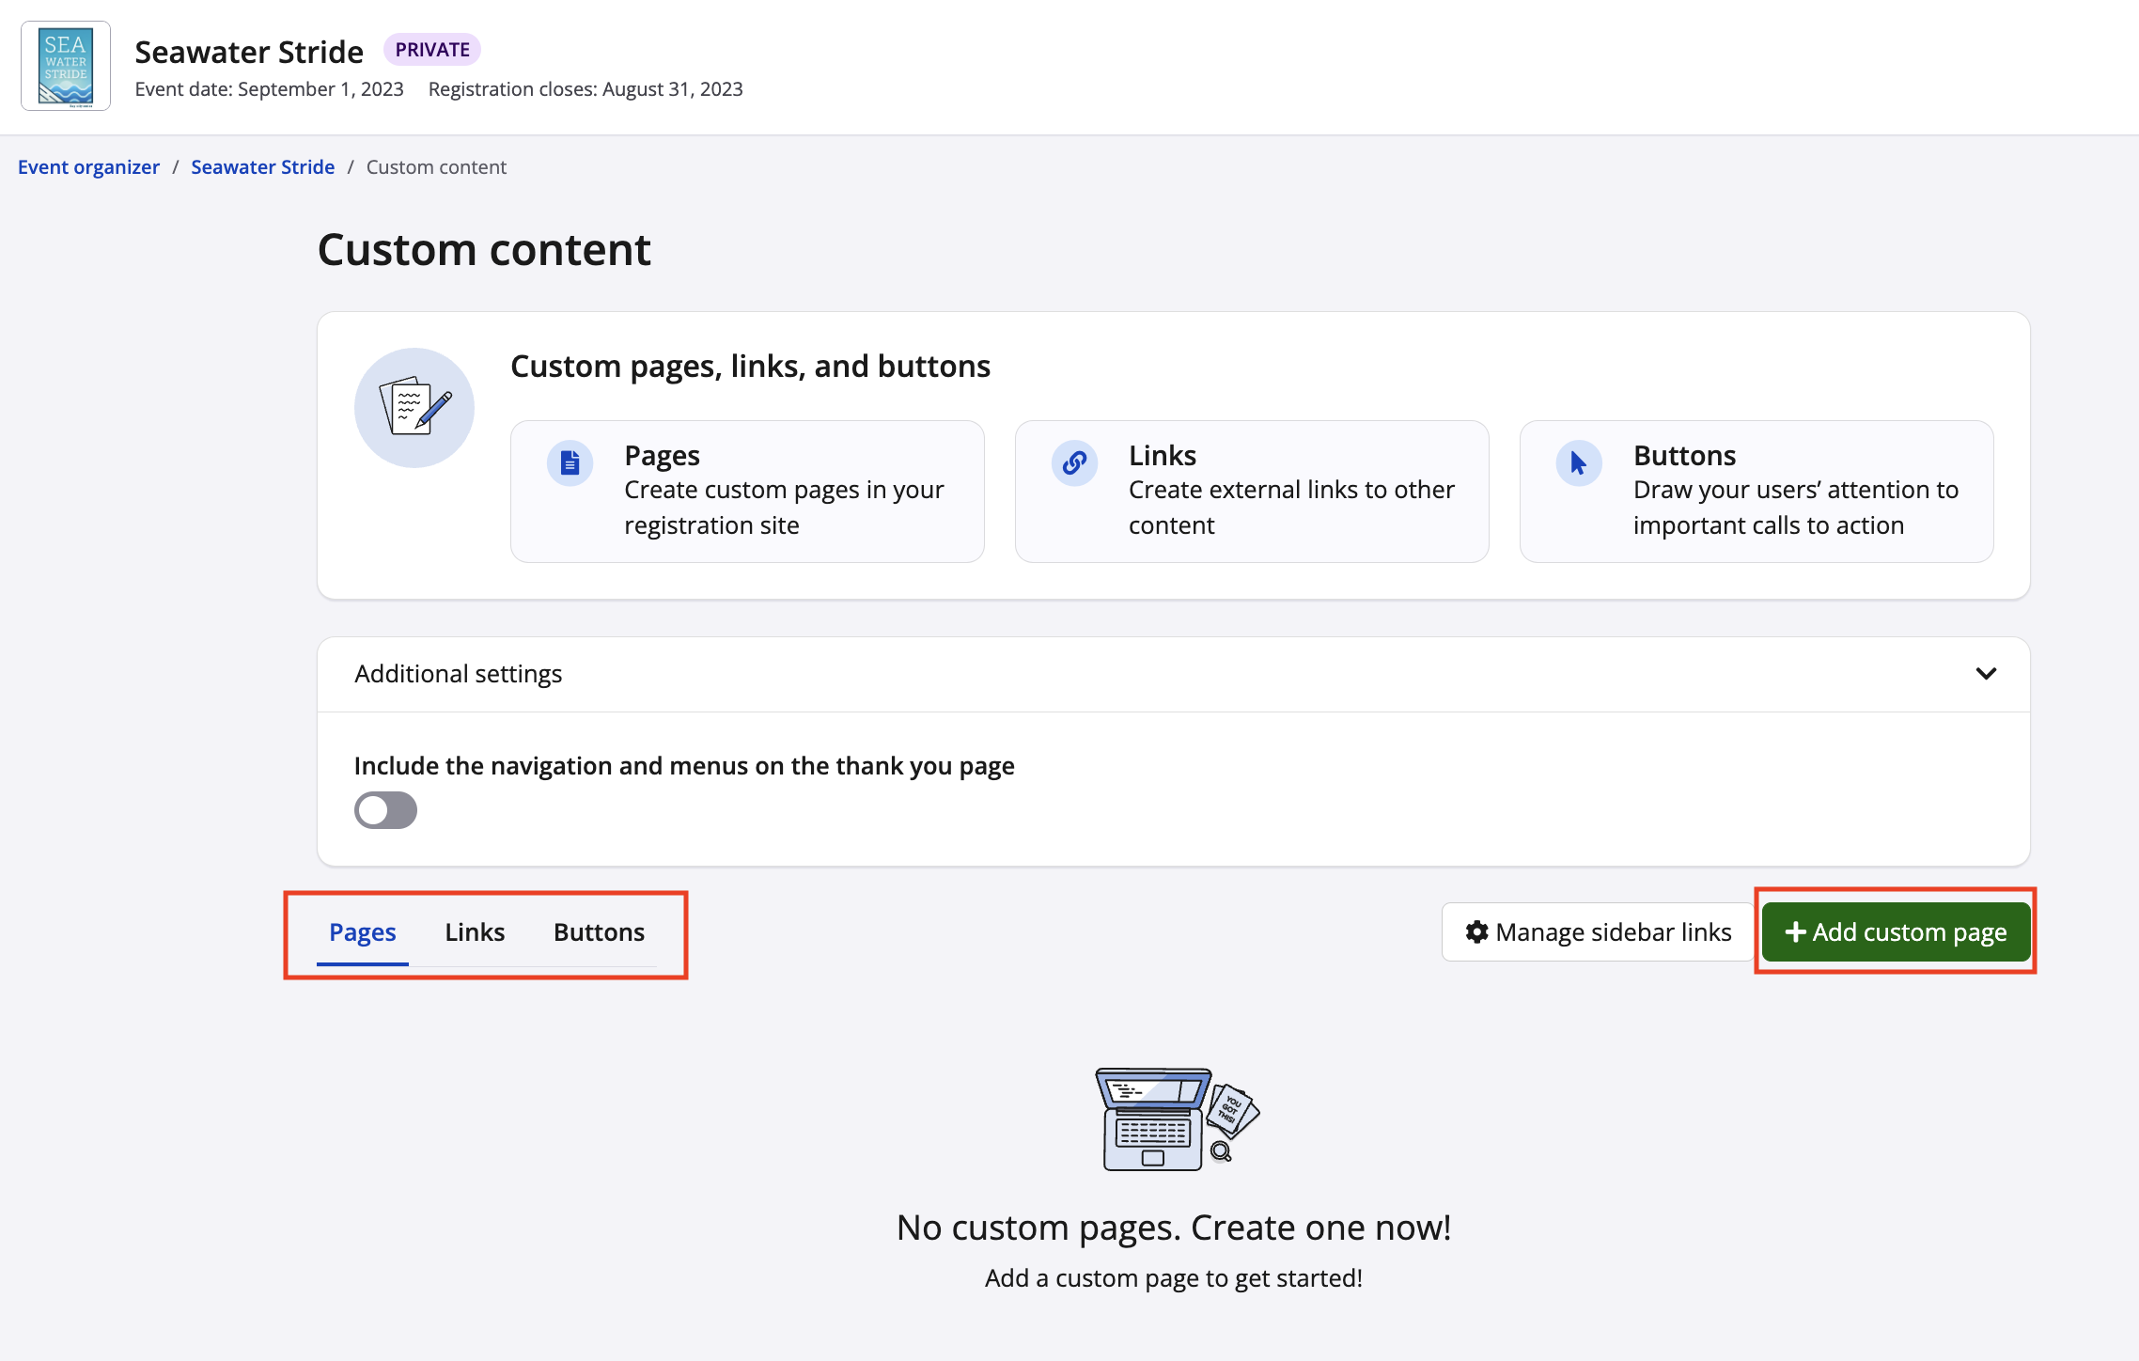The width and height of the screenshot is (2139, 1361).
Task: Click the PRIVATE status badge
Action: 432,50
